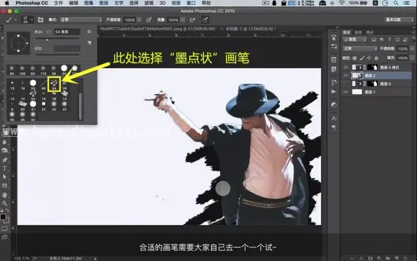Switch to the 路径 panel tab

point(370,33)
